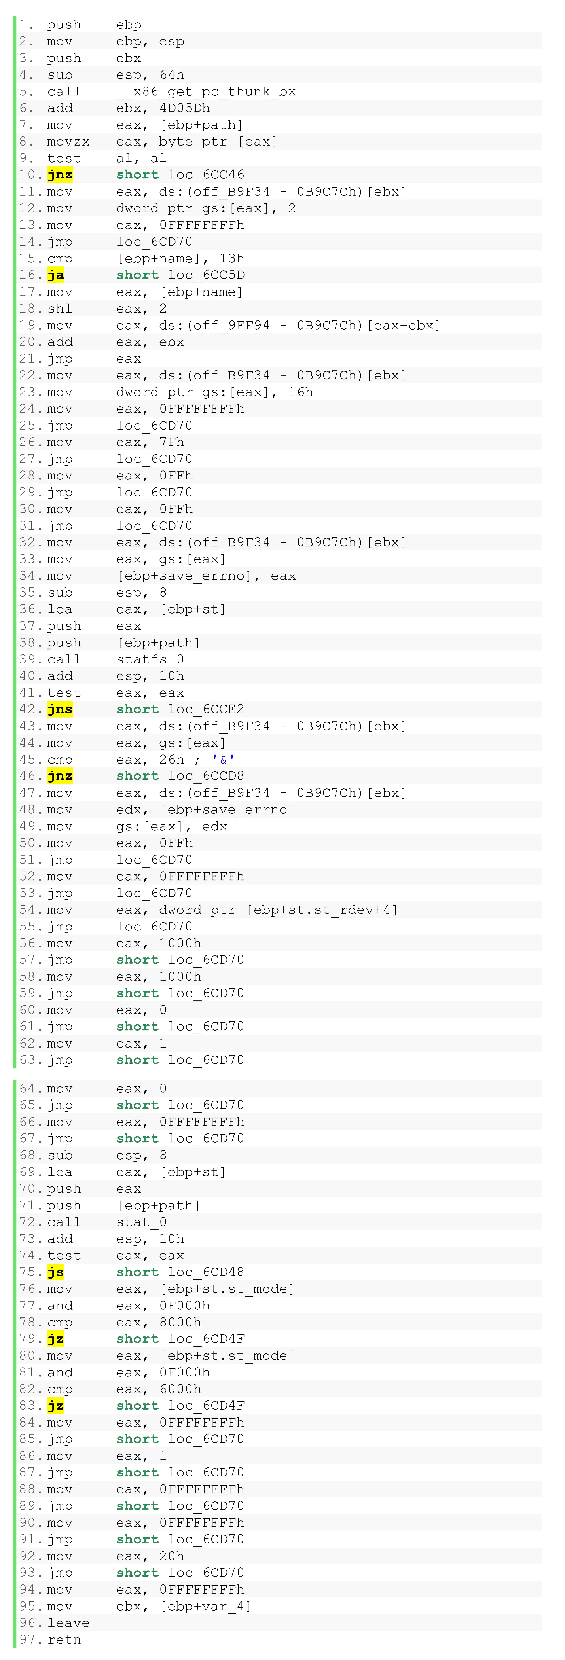Click the 'shl' mnemonic on line 18

(60, 309)
